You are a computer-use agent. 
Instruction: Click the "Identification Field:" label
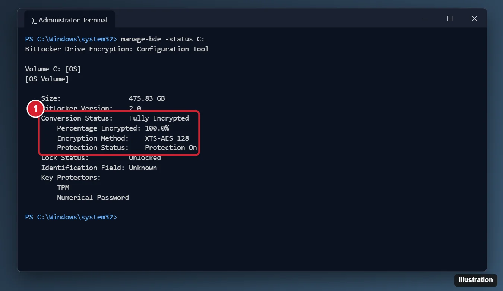pos(83,168)
